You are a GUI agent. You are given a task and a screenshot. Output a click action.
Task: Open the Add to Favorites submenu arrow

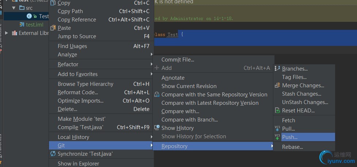pos(151,74)
